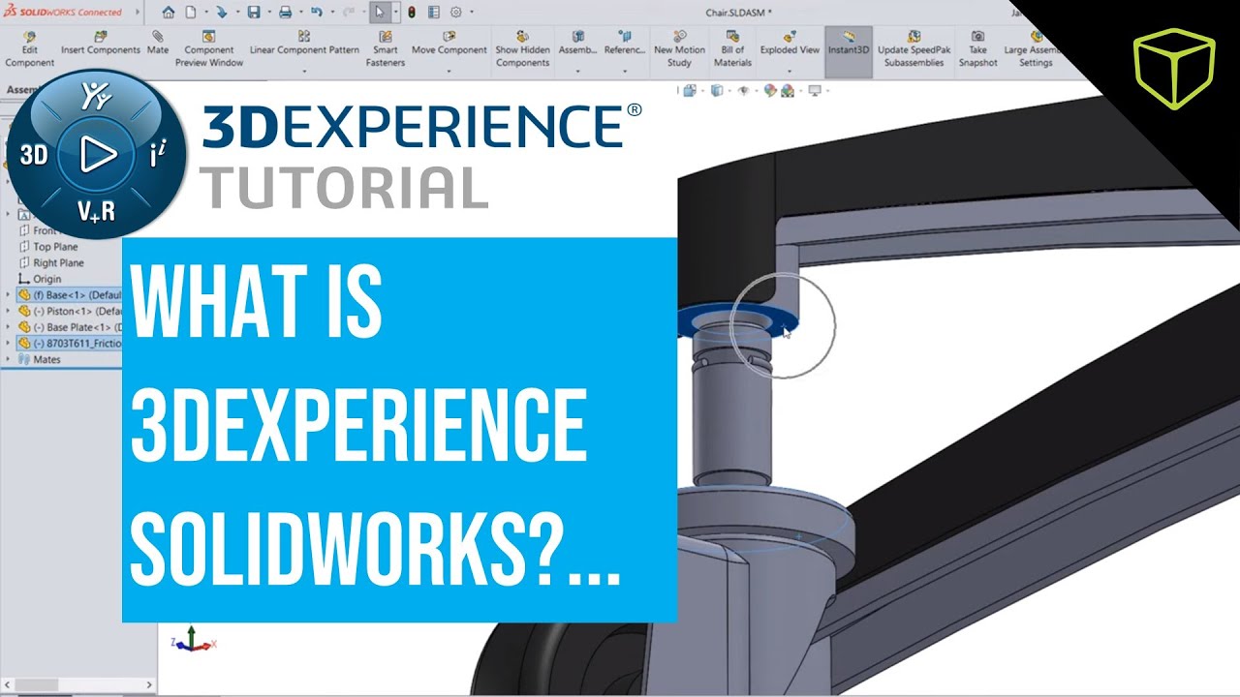Open File Properties list icon
1240x697 pixels.
(x=433, y=13)
